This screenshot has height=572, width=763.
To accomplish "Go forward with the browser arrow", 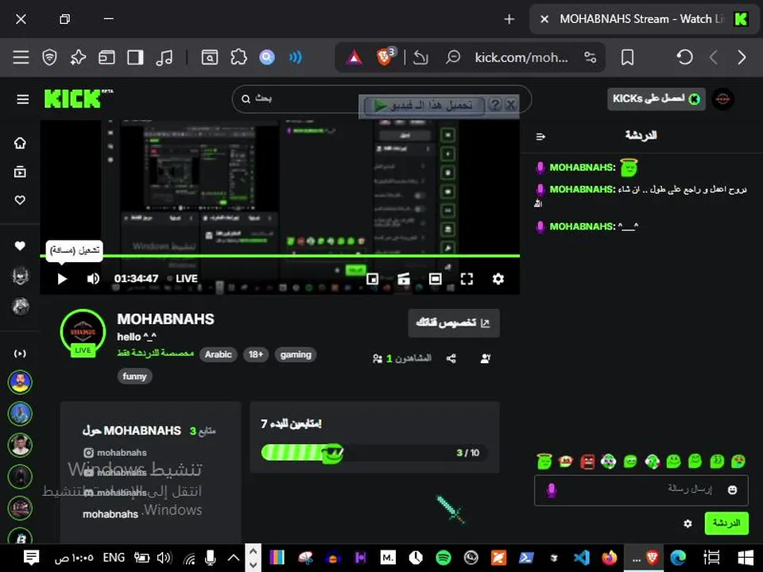I will coord(742,57).
